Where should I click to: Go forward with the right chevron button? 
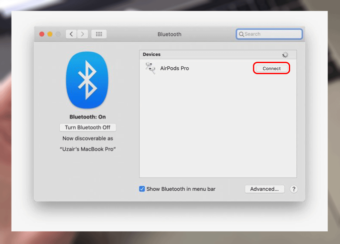(x=83, y=34)
